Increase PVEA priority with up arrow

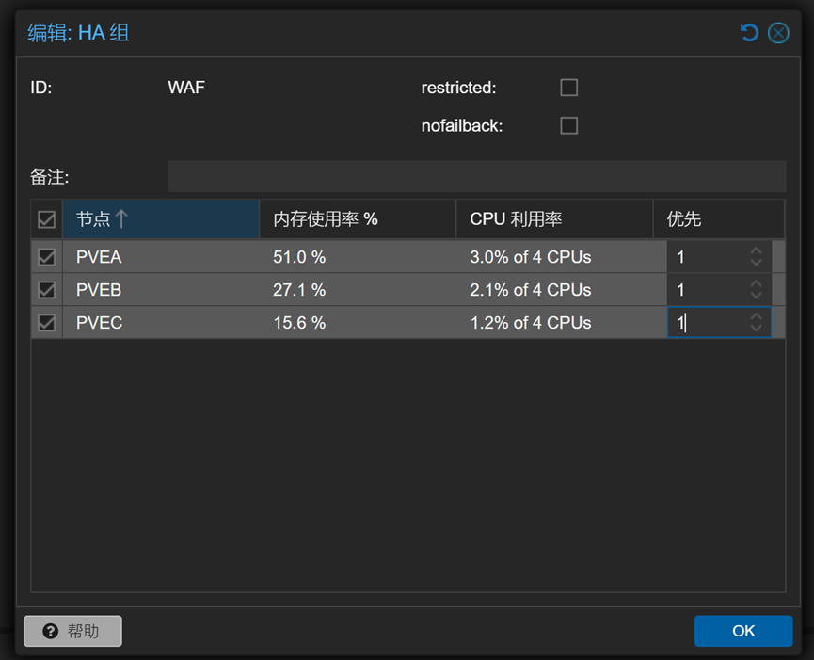click(756, 250)
